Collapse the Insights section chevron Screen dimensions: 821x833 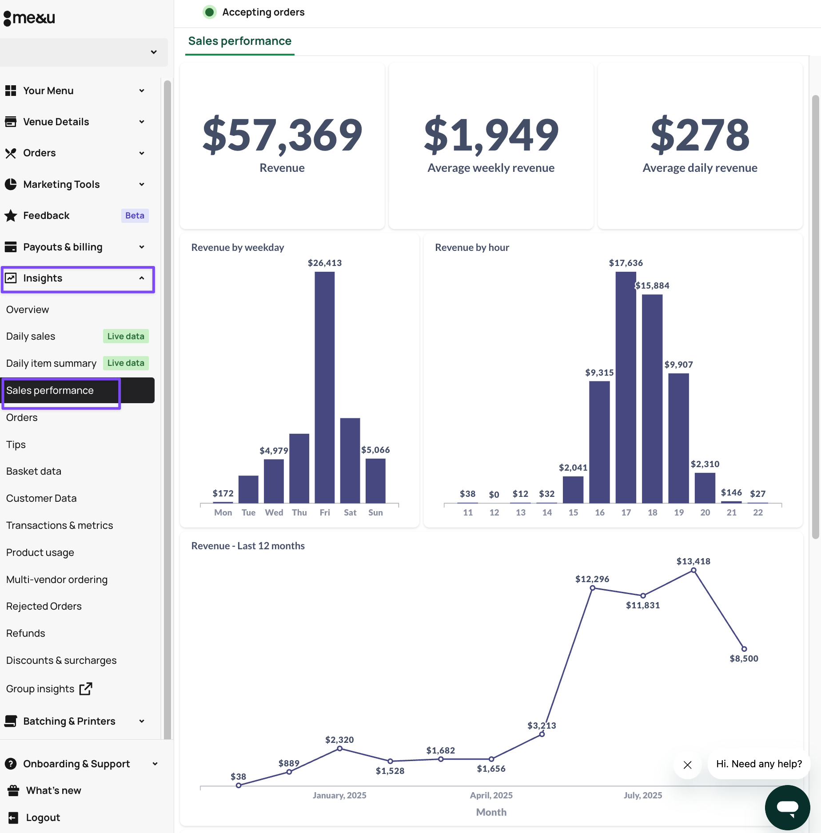pos(142,278)
